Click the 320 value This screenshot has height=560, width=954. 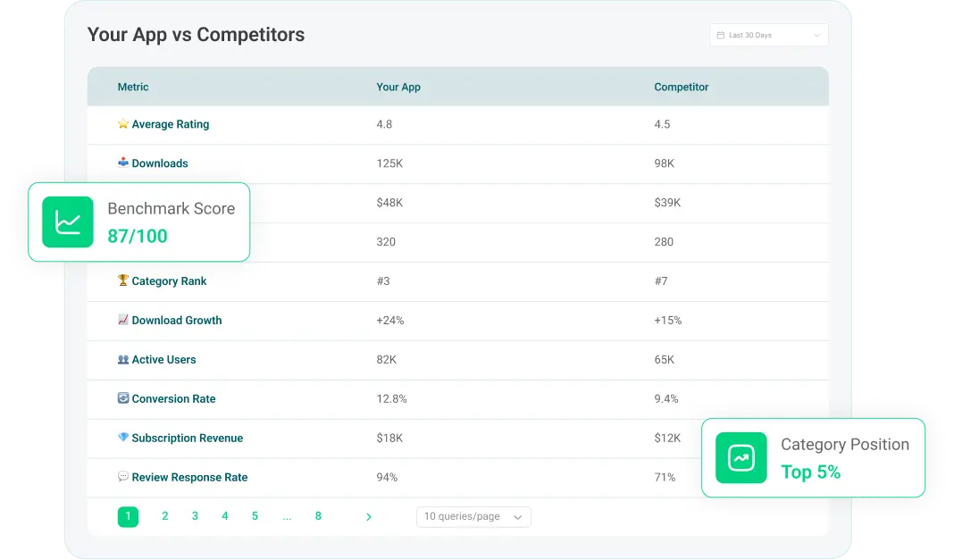(x=387, y=242)
